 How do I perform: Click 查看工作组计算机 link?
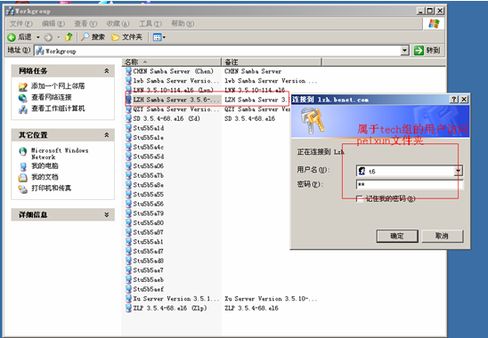pyautogui.click(x=58, y=109)
